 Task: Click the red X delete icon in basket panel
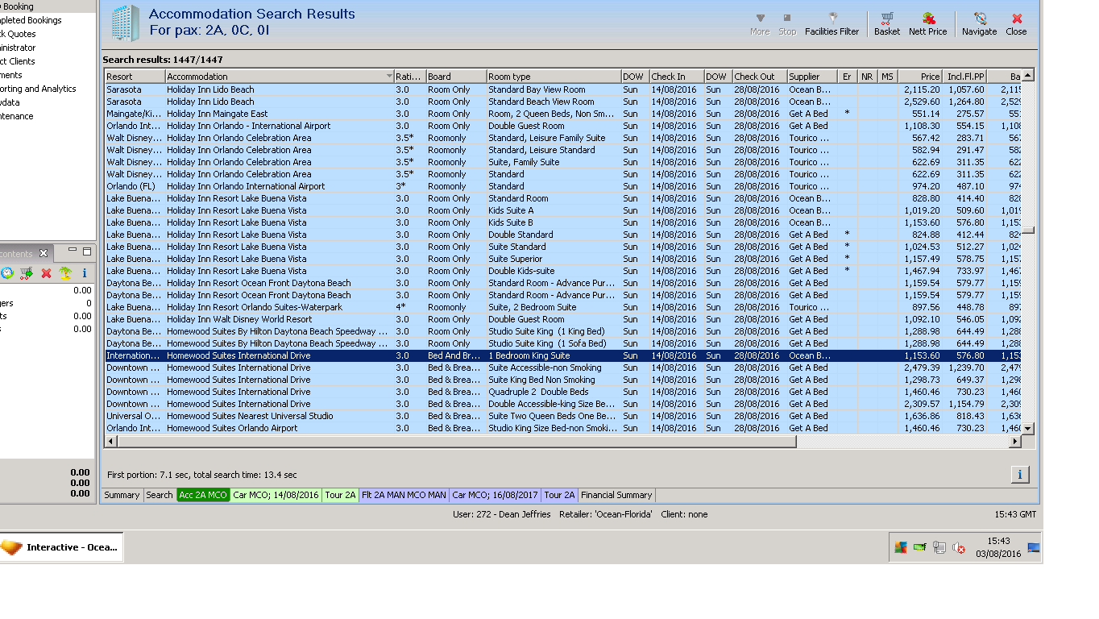tap(46, 273)
